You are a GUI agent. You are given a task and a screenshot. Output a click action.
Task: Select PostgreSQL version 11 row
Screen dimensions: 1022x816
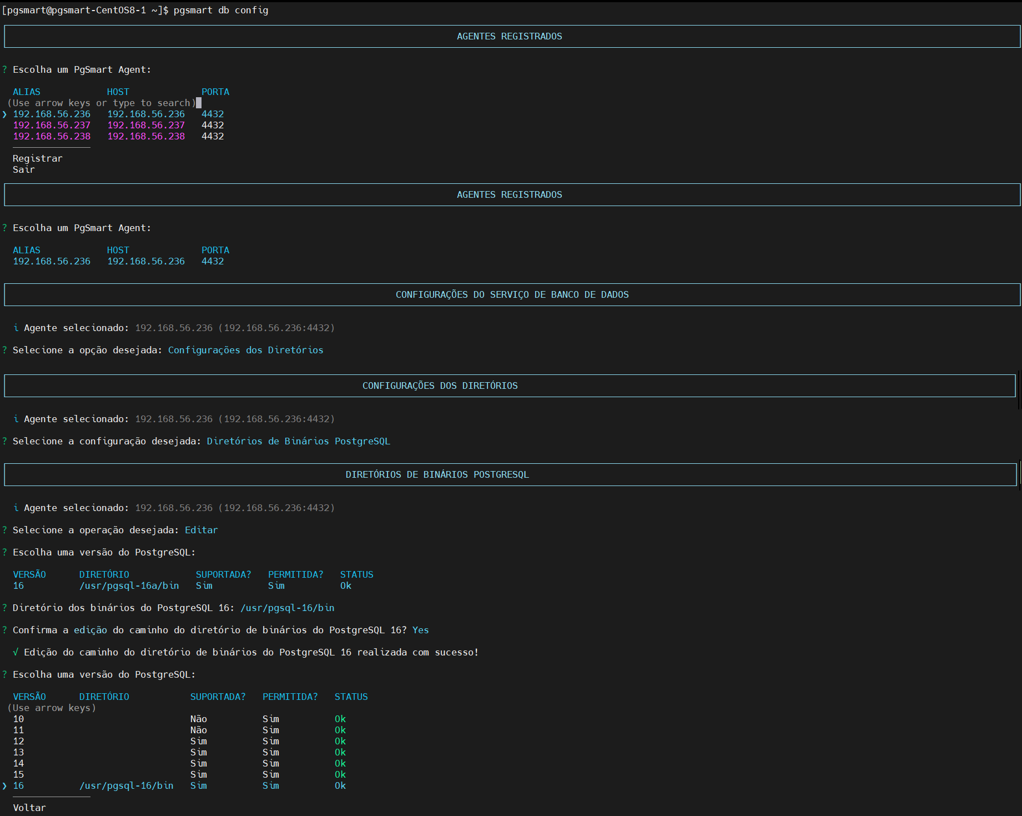(x=179, y=730)
